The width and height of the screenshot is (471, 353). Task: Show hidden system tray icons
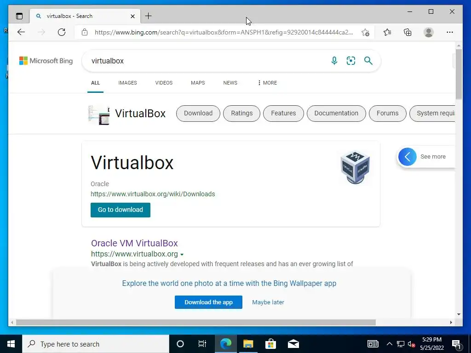click(x=389, y=344)
